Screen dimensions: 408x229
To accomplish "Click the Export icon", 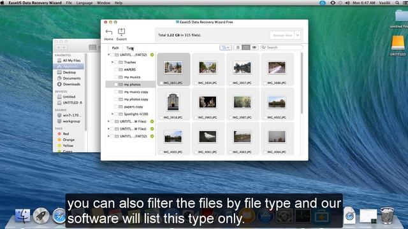I will [x=121, y=32].
